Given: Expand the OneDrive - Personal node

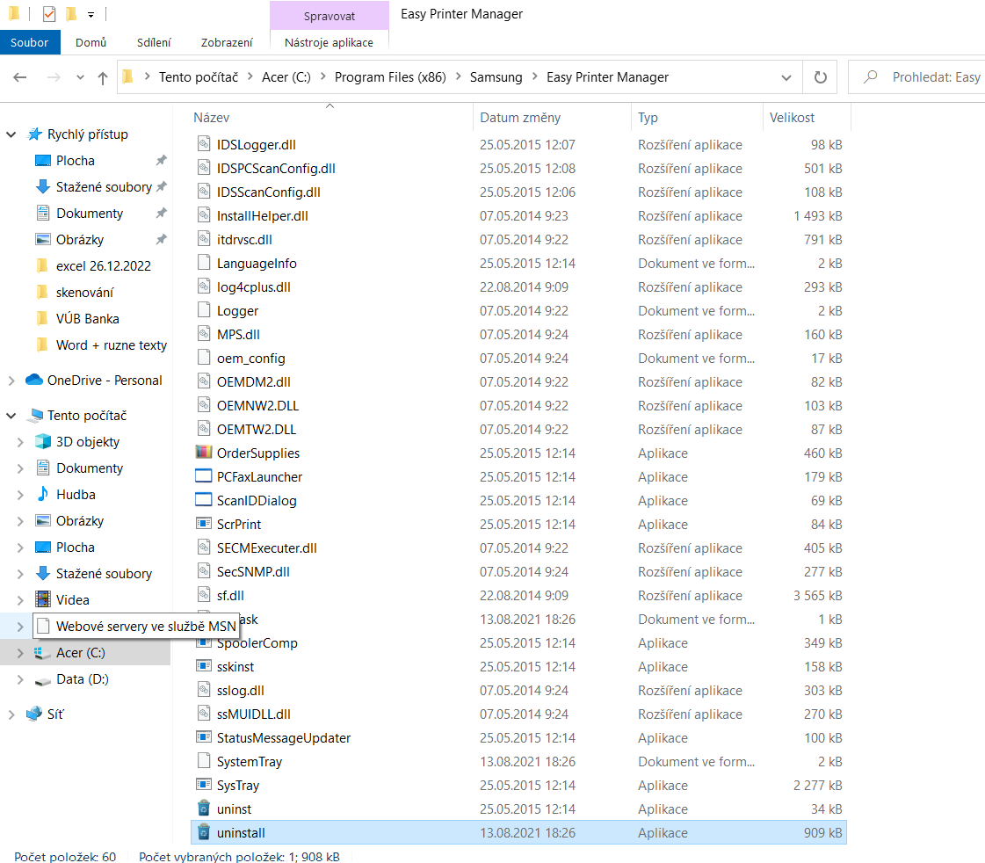Looking at the screenshot, I should click(x=11, y=381).
